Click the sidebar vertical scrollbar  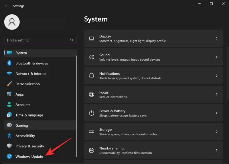tap(76, 106)
